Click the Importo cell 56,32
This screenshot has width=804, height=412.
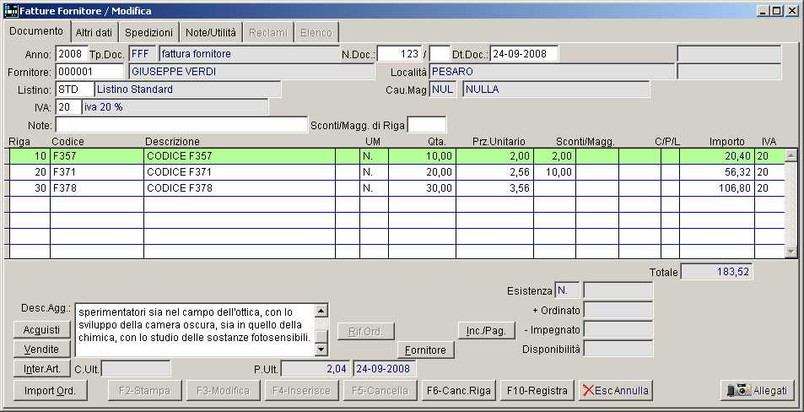pos(717,172)
